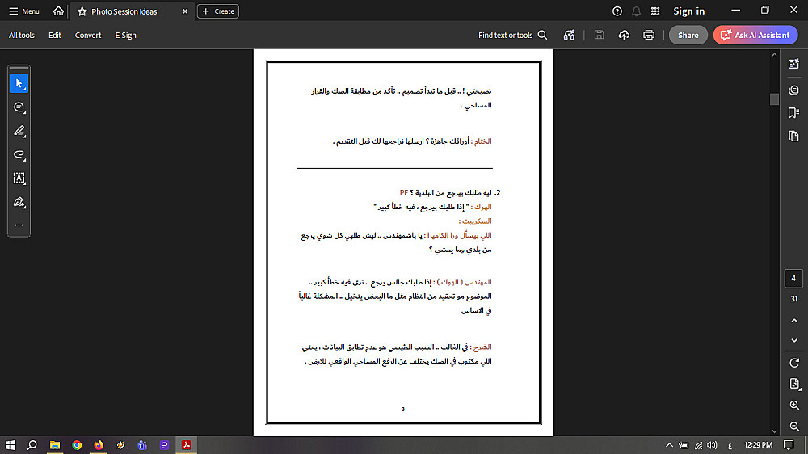Viewport: 808px width, 454px height.
Task: Rotate the page view clockwise
Action: [x=794, y=363]
